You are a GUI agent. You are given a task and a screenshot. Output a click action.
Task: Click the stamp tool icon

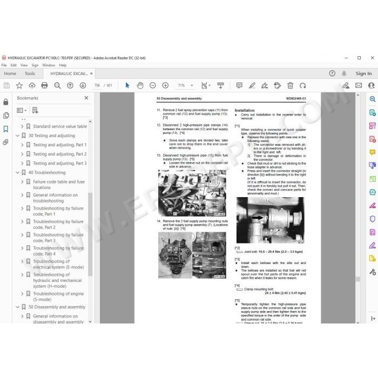pyautogui.click(x=277, y=85)
